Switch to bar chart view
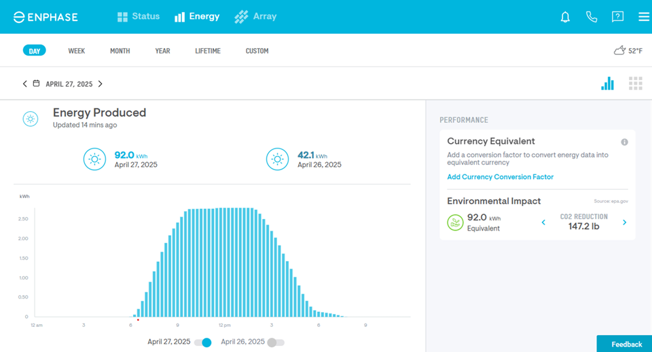 click(607, 83)
